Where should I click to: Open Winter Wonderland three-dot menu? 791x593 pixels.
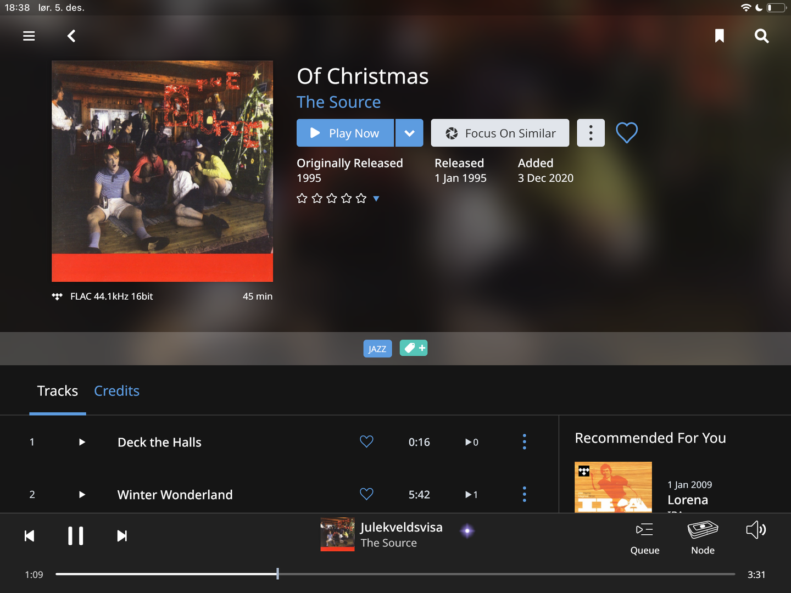(525, 495)
